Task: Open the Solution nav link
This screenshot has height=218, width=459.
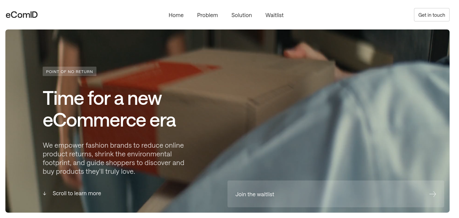Action: 242,15
